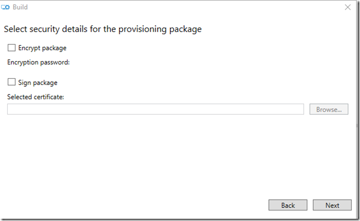Click the Selected certificate: label
Image resolution: width=360 pixels, height=221 pixels.
coord(36,97)
